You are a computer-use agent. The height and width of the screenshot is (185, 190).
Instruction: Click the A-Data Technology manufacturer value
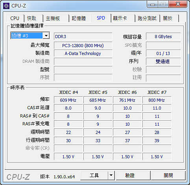point(83,53)
